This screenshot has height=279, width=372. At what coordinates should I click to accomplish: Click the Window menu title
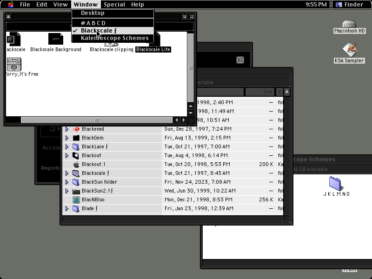[86, 4]
